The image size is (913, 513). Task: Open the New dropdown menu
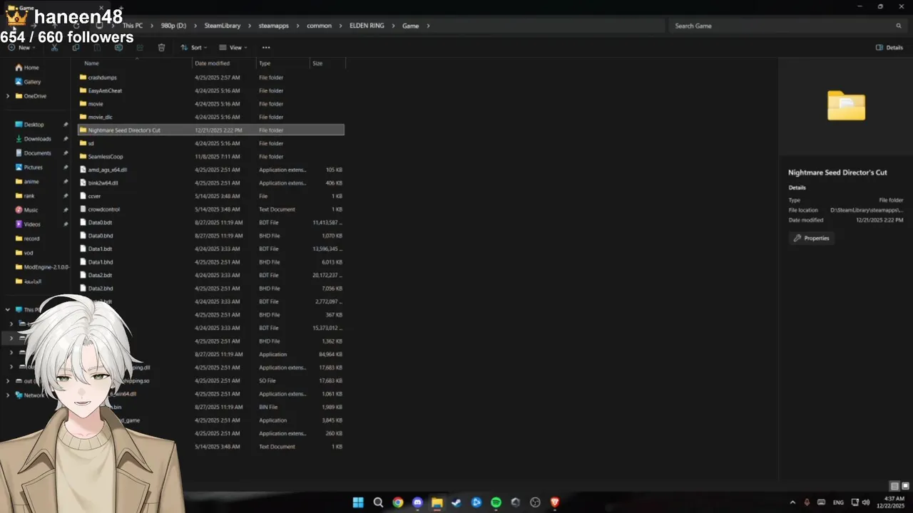tap(21, 48)
